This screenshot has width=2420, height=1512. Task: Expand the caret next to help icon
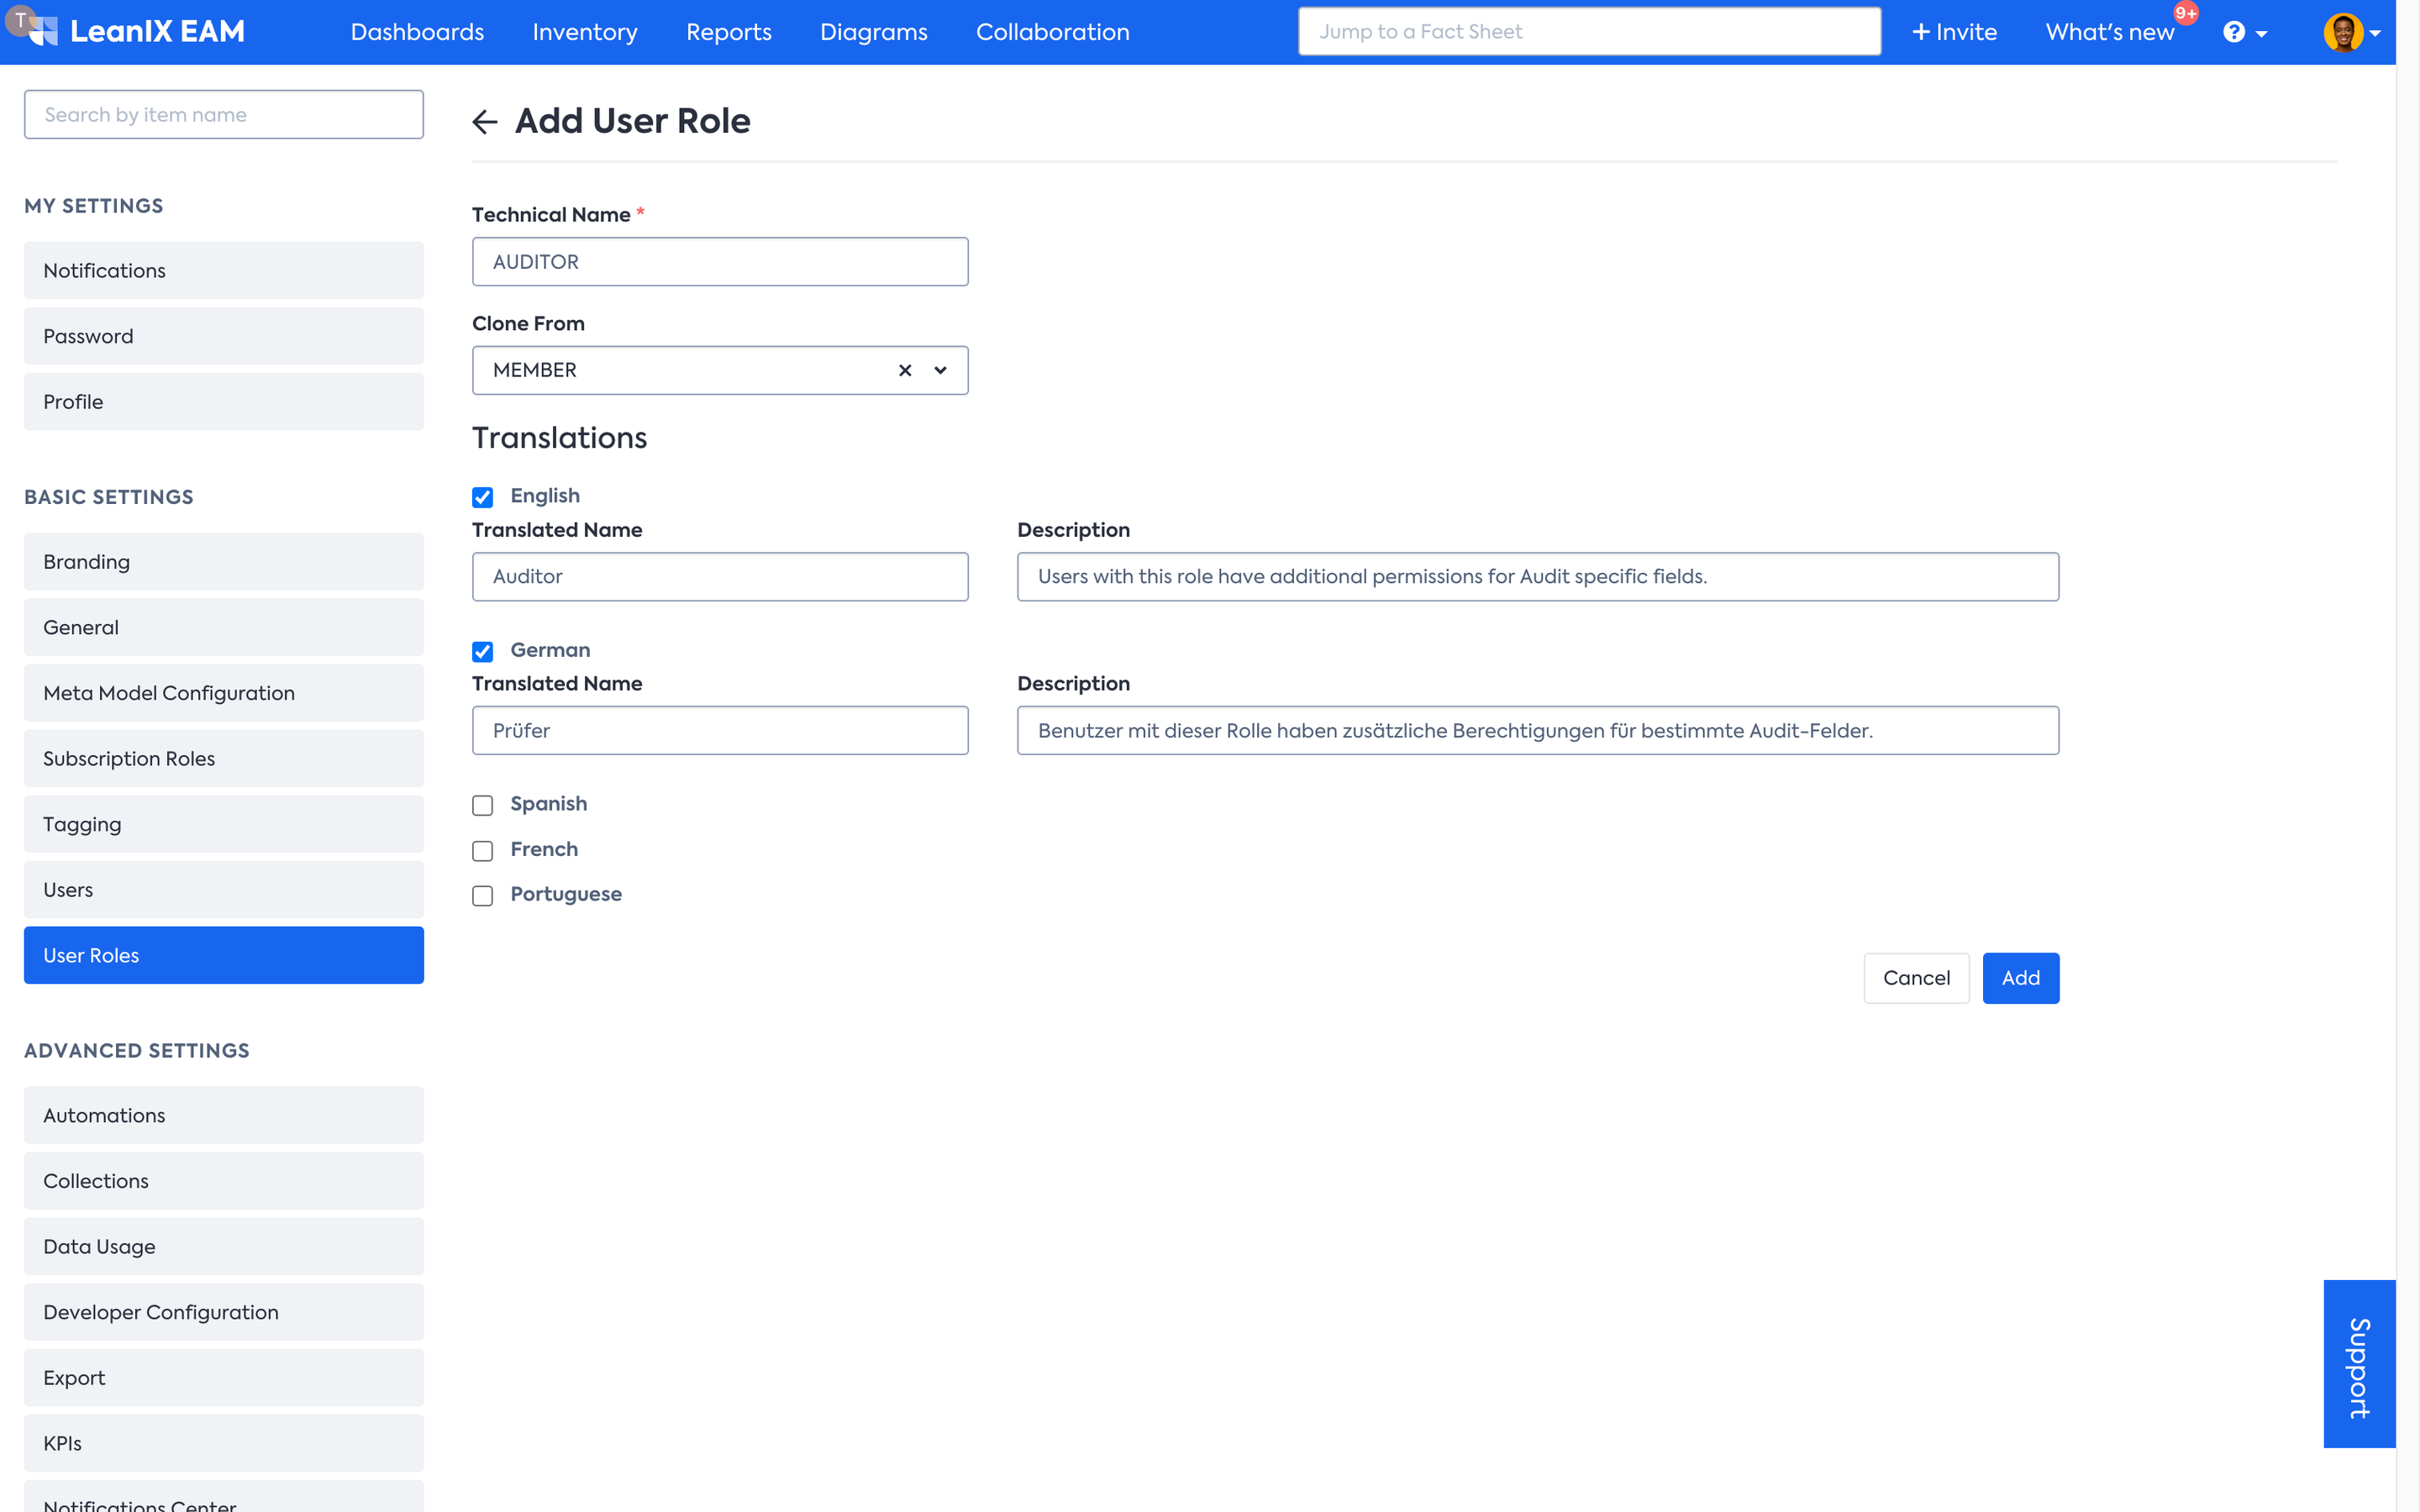pyautogui.click(x=2262, y=34)
